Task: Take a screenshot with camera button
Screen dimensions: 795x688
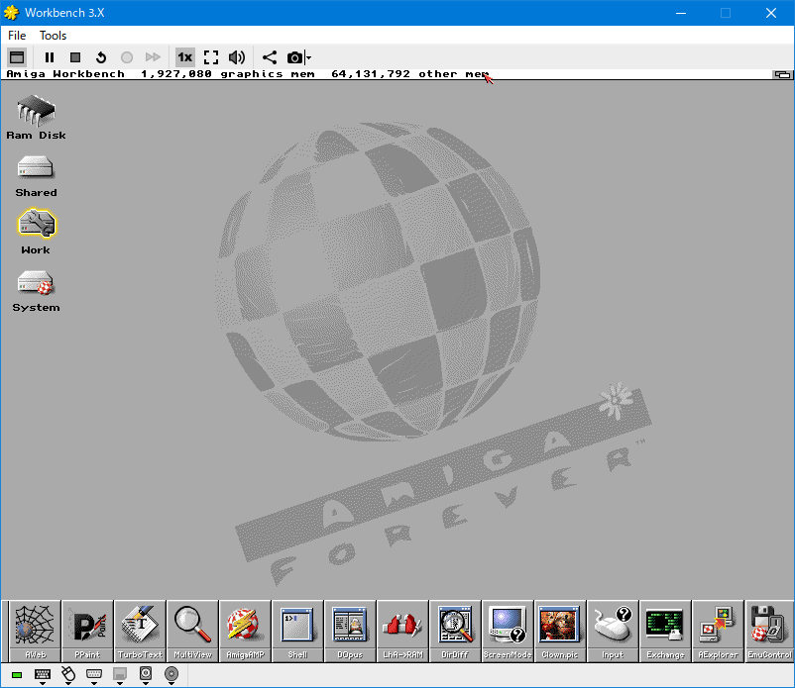Action: coord(294,57)
